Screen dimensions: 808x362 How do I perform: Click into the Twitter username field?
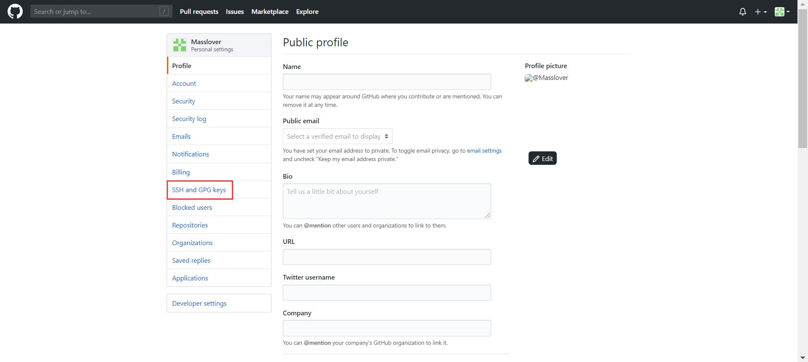(x=387, y=293)
